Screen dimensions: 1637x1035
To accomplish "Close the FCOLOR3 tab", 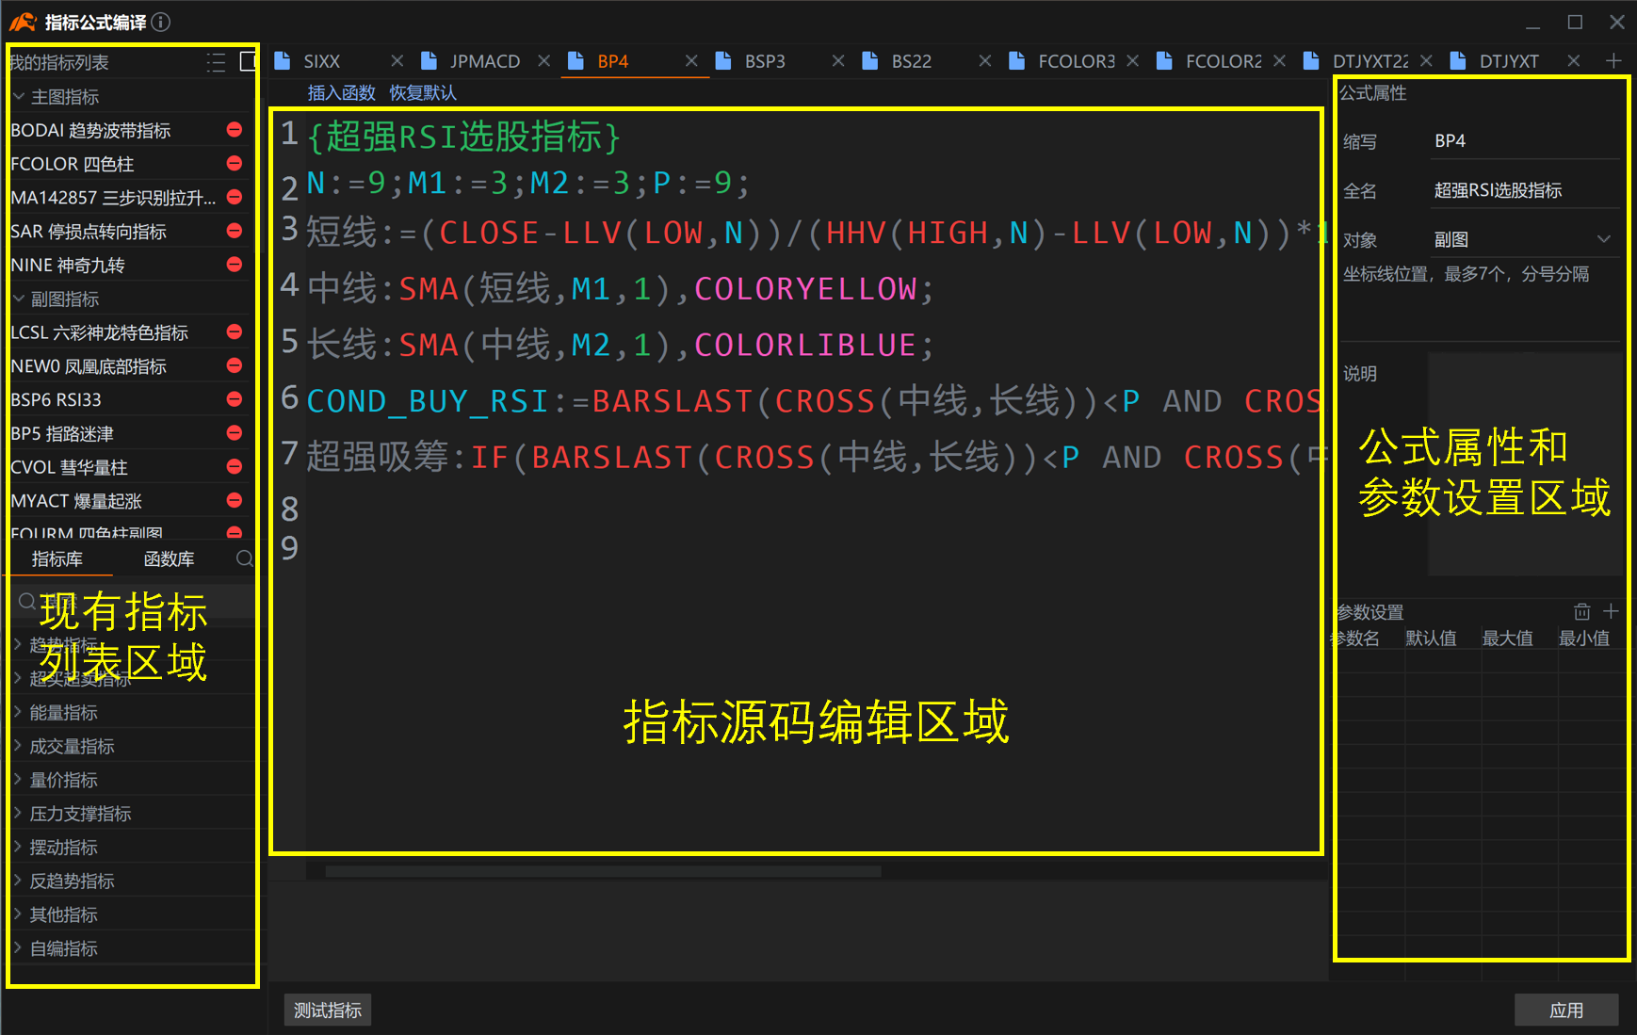I will 1133,60.
